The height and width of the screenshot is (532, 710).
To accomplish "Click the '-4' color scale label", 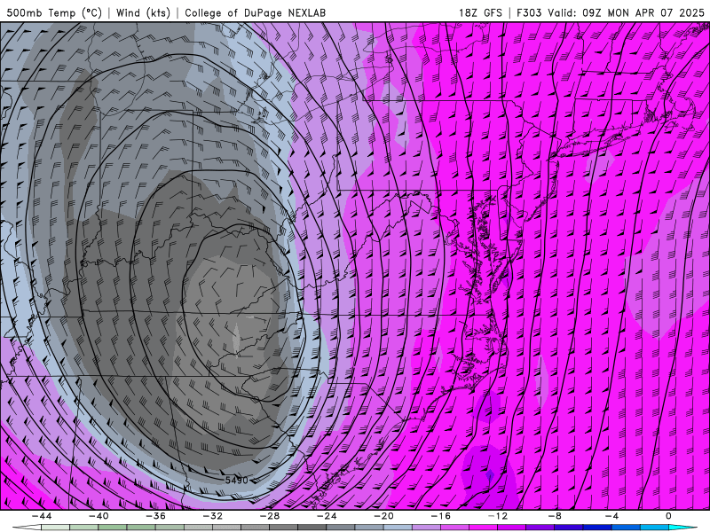I will [611, 516].
